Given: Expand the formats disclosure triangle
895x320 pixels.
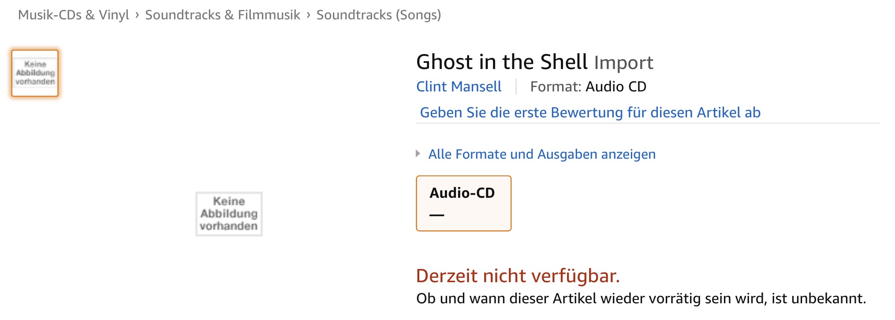Looking at the screenshot, I should click(x=418, y=154).
